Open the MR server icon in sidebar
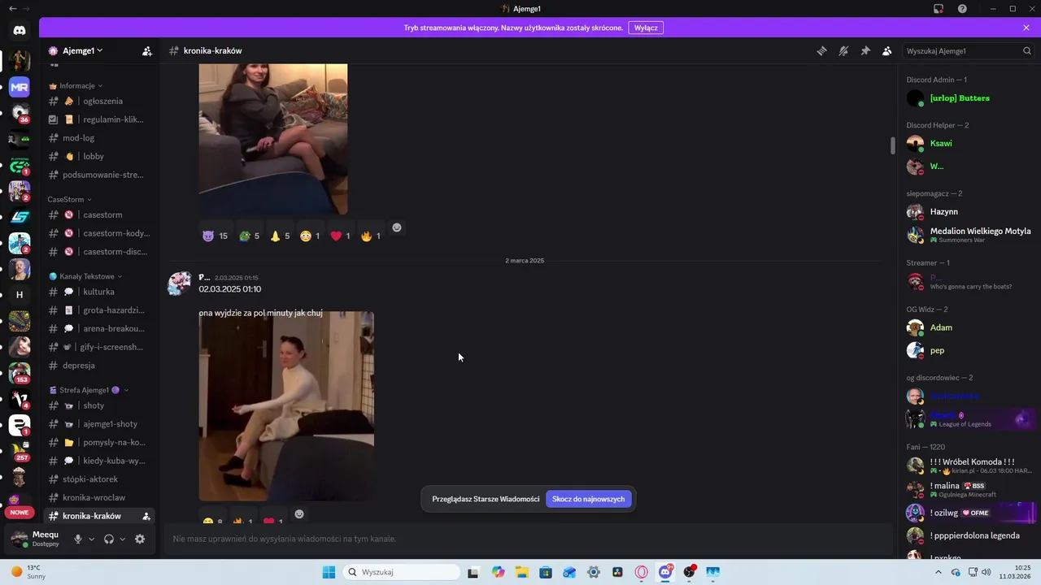Viewport: 1041px width, 585px height. (20, 87)
